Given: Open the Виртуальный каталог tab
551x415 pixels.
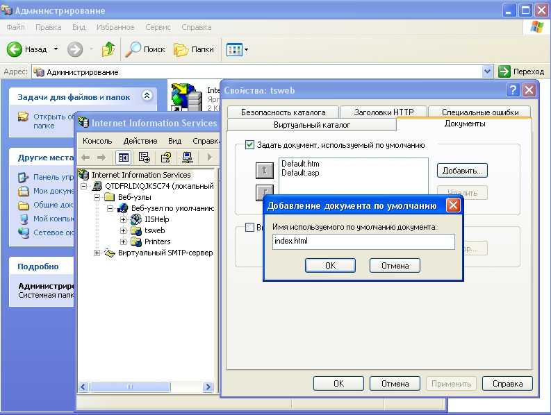Looking at the screenshot, I should (x=312, y=125).
